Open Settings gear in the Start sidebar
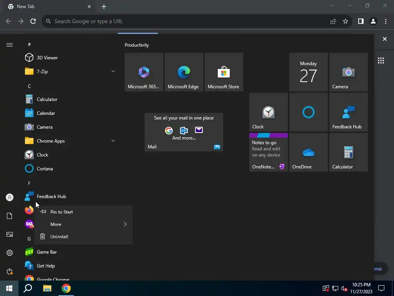The height and width of the screenshot is (296, 394). 10,253
